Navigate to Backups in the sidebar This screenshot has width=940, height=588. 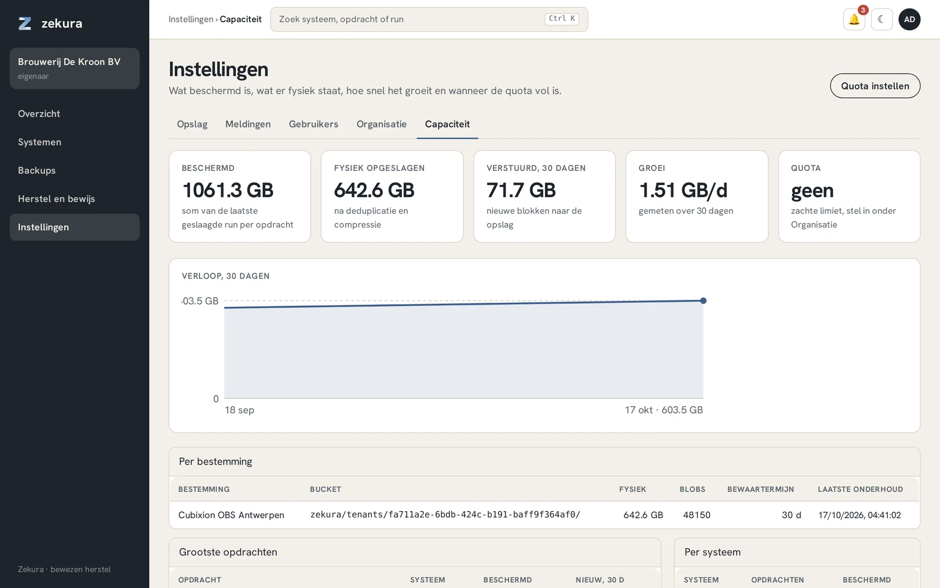tap(75, 170)
